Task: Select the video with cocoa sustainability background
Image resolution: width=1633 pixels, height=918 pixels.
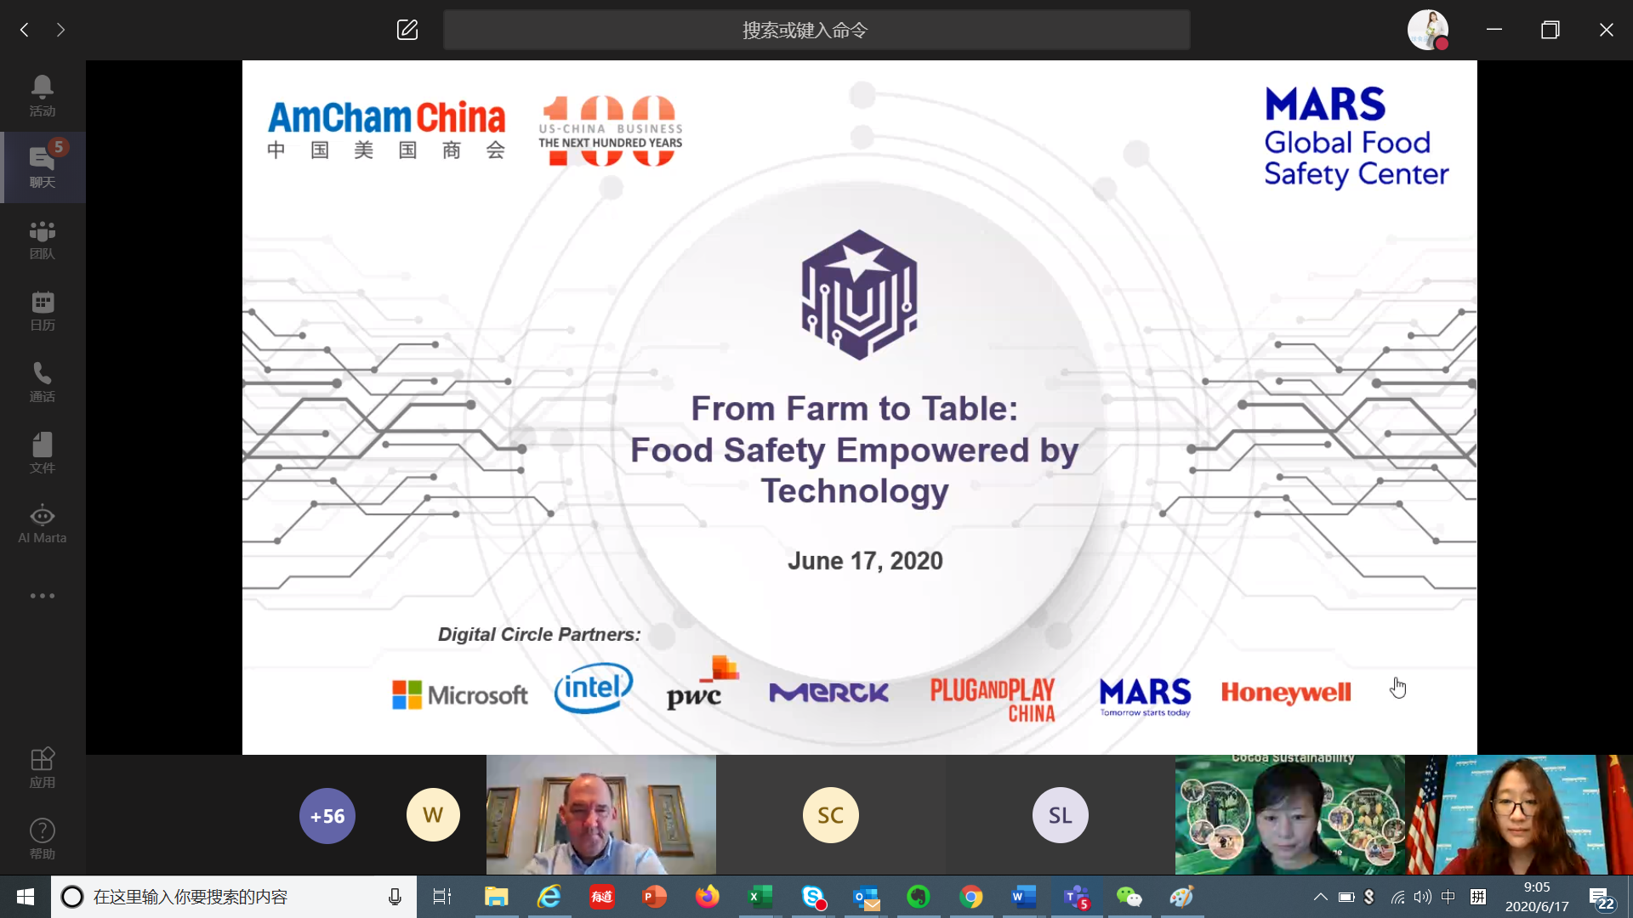Action: [x=1289, y=814]
